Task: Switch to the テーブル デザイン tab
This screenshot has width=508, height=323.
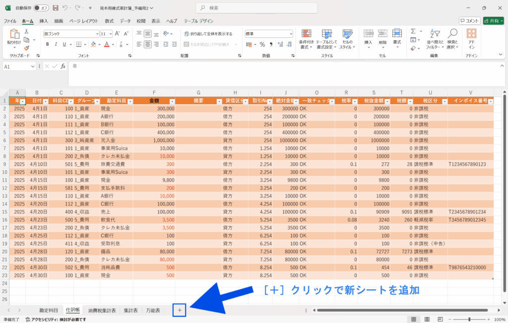Action: pyautogui.click(x=198, y=21)
